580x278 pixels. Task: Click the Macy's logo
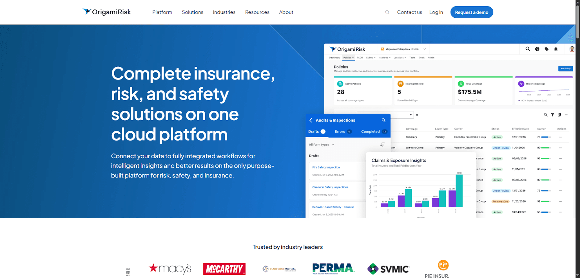point(170,269)
